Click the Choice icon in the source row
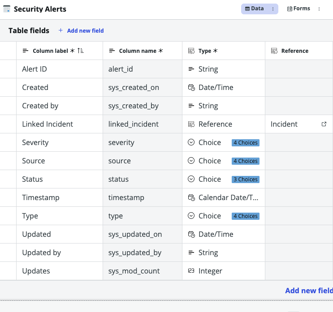The height and width of the screenshot is (312, 333). tap(191, 161)
